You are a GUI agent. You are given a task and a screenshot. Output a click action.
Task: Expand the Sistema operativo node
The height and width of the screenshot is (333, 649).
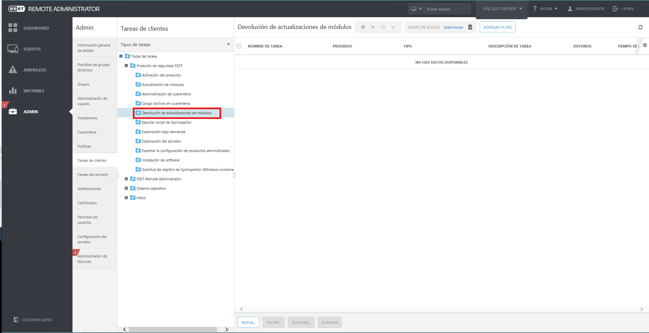pyautogui.click(x=126, y=188)
